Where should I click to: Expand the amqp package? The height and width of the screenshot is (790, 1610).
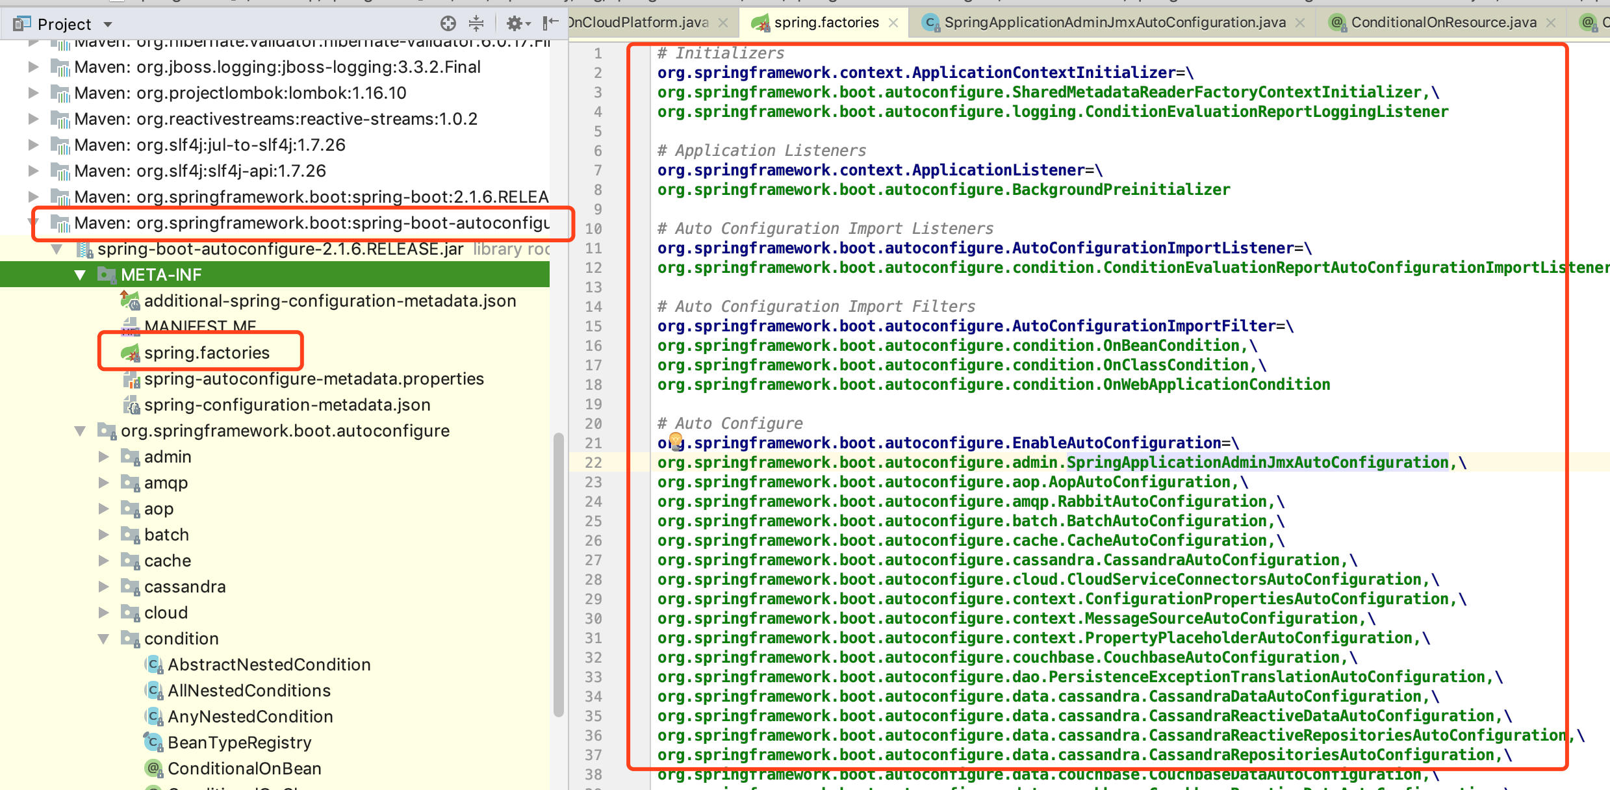coord(103,483)
